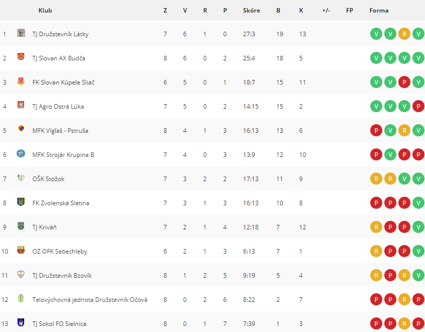Click orange R form badge for Látky
Image resolution: width=425 pixels, height=332 pixels.
(x=404, y=34)
